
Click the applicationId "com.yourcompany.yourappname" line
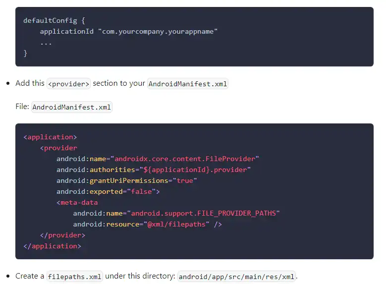[129, 31]
